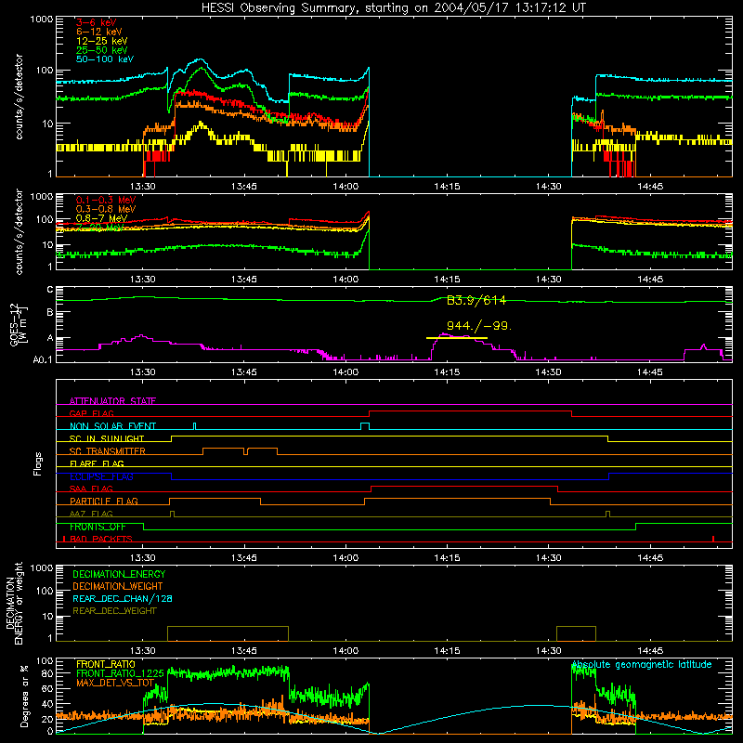Click the 14:00 tick label under the keV plot

[x=345, y=187]
